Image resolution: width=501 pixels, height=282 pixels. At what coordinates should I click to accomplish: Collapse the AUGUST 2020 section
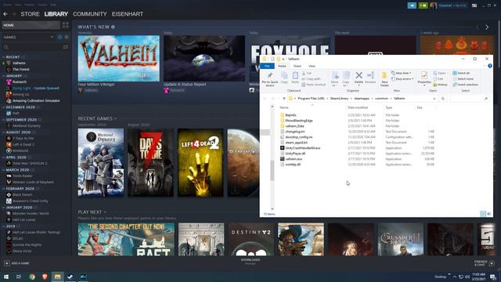3,132
